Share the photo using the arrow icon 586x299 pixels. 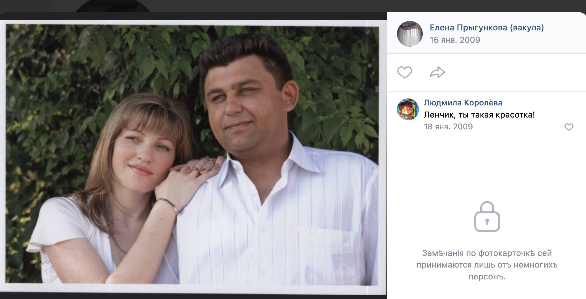[x=437, y=72]
